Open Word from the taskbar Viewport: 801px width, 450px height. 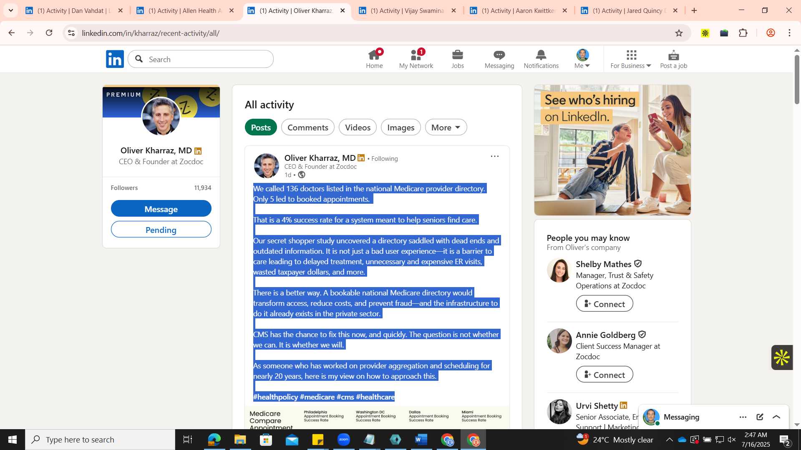pos(421,440)
